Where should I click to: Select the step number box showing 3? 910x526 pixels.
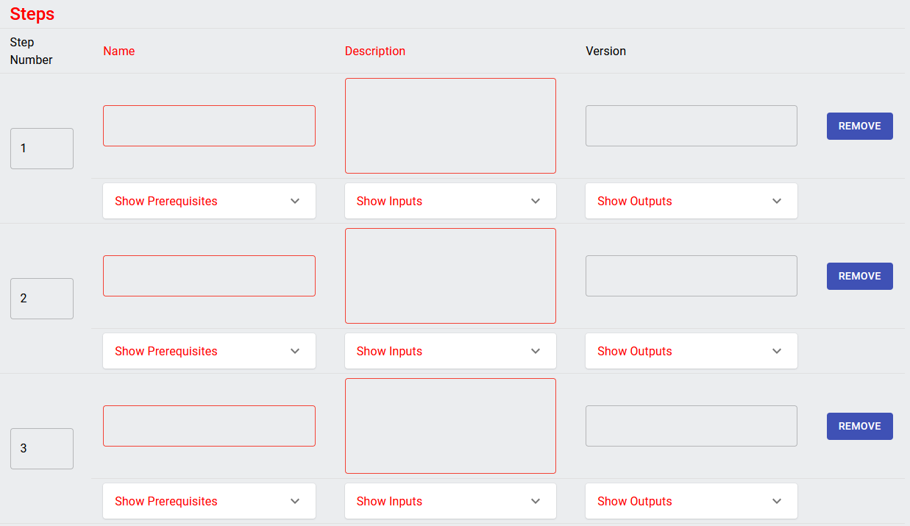(x=41, y=448)
